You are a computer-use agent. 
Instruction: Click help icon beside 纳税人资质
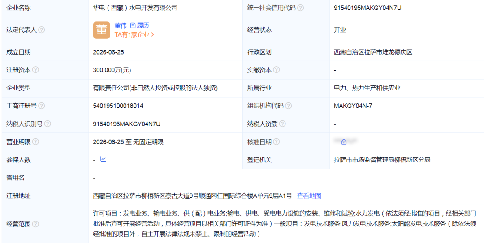(x=282, y=124)
